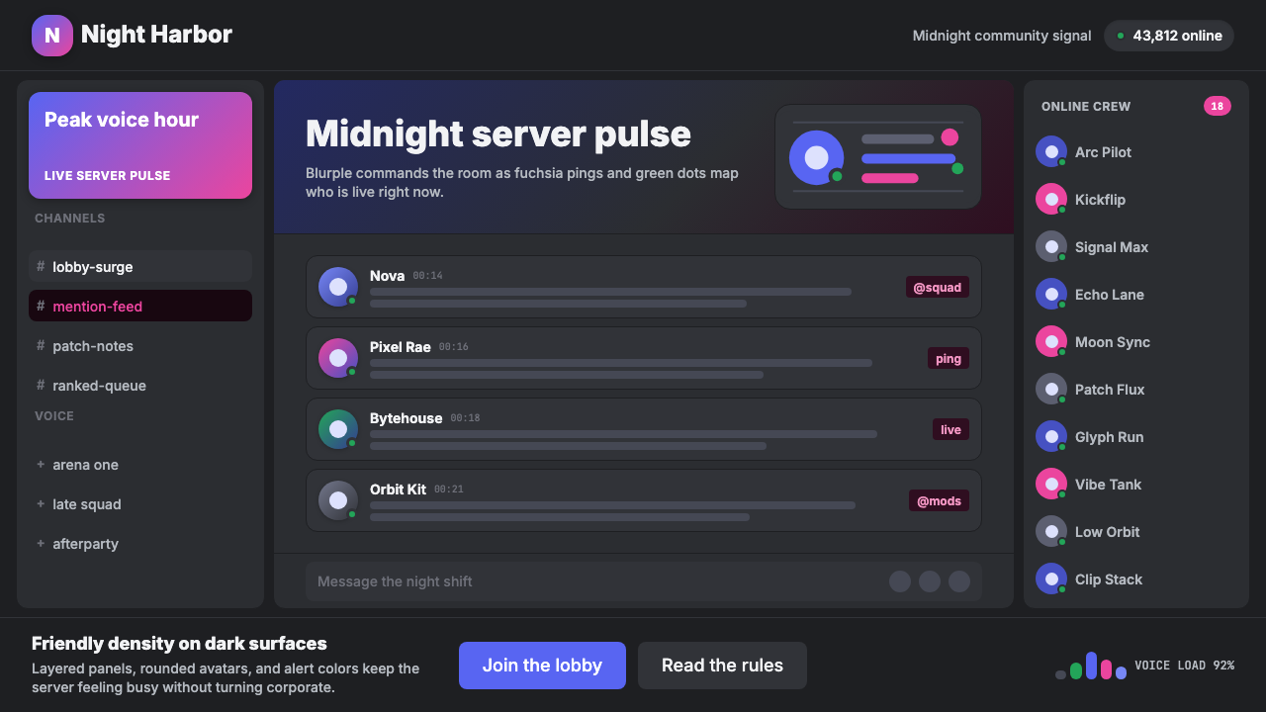Click the 00:16 timestamp
Viewport: 1266px width, 712px height.
coord(454,347)
